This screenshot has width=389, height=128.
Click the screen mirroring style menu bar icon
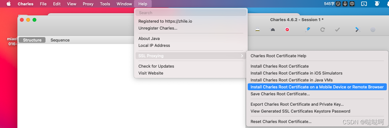364,4
